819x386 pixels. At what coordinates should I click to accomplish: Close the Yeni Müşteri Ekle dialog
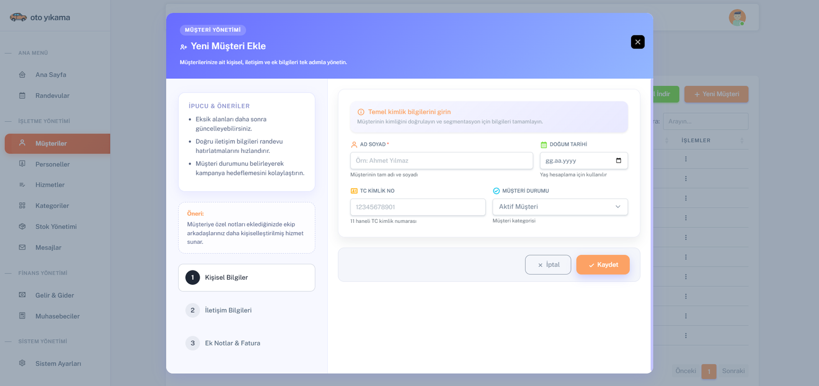point(637,42)
